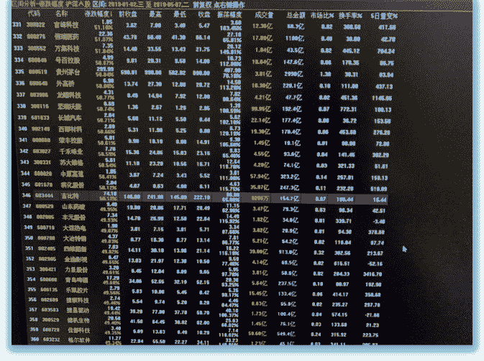Select stock row 353 力星股份
484x361 pixels.
[205, 271]
